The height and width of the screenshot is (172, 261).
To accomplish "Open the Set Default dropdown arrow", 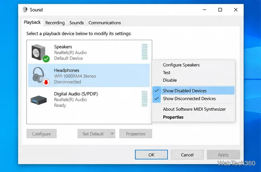I will [x=112, y=134].
